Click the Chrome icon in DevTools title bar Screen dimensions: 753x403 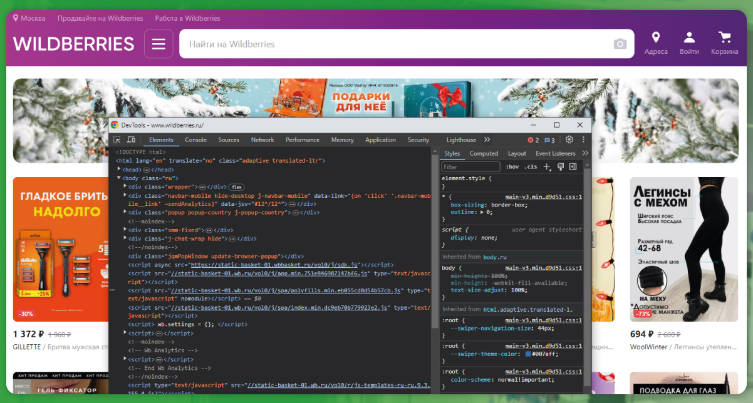115,125
